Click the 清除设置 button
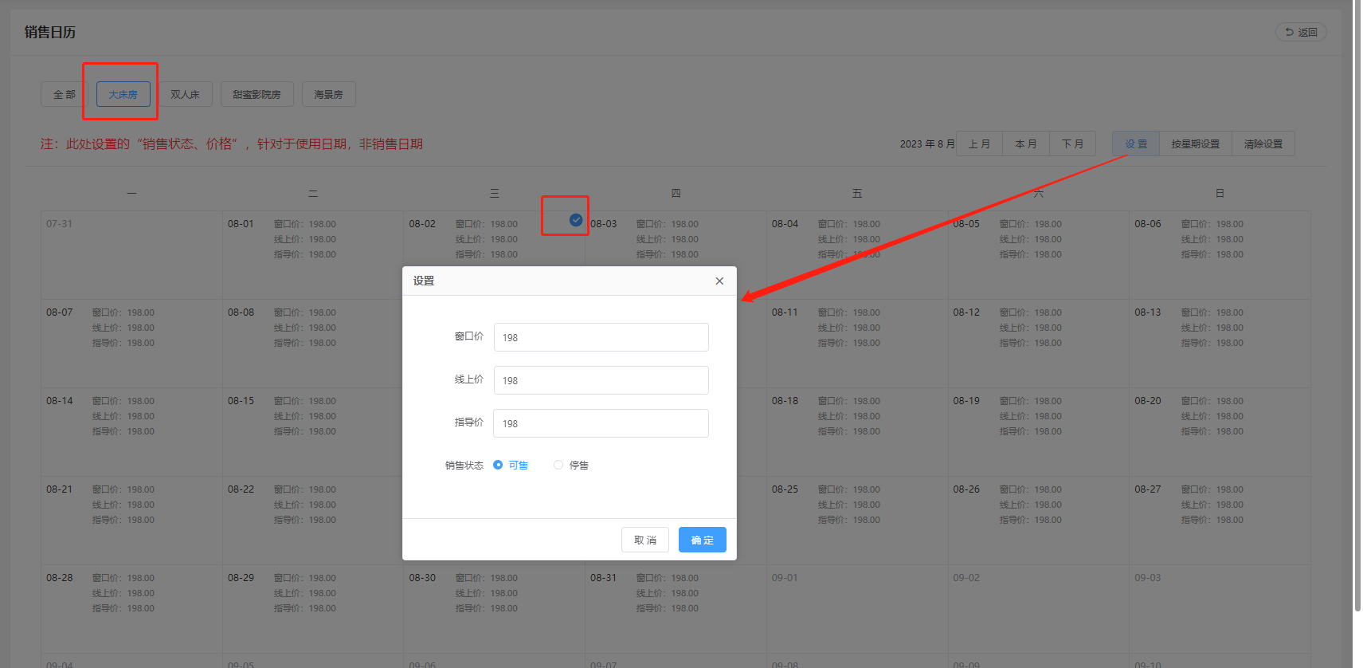1363x668 pixels. point(1263,144)
